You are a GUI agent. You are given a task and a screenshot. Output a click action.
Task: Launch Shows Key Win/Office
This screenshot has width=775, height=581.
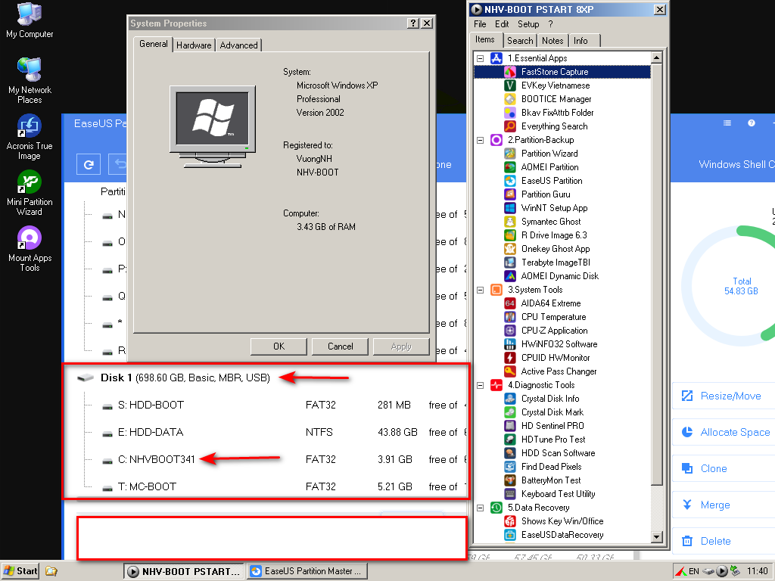click(x=562, y=521)
